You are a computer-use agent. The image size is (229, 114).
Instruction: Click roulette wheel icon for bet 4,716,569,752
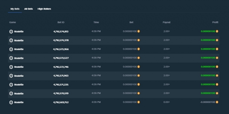tap(11, 102)
